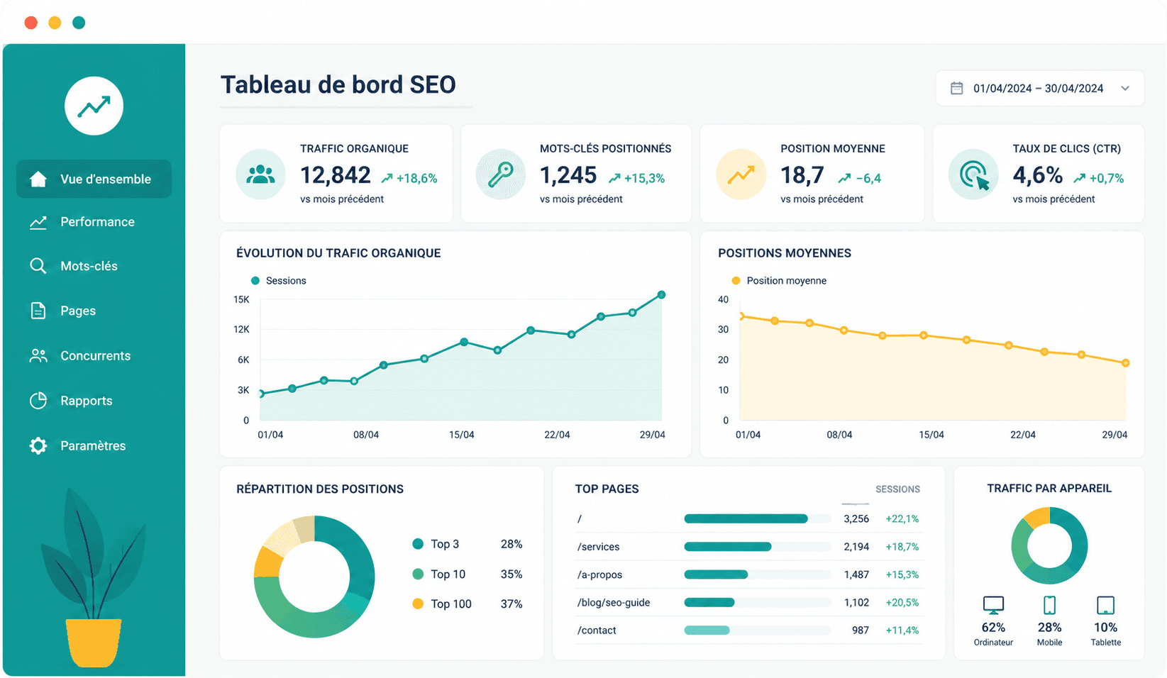This screenshot has width=1167, height=678.
Task: Click the yellow trend icon in Position moyenne card
Action: (741, 174)
